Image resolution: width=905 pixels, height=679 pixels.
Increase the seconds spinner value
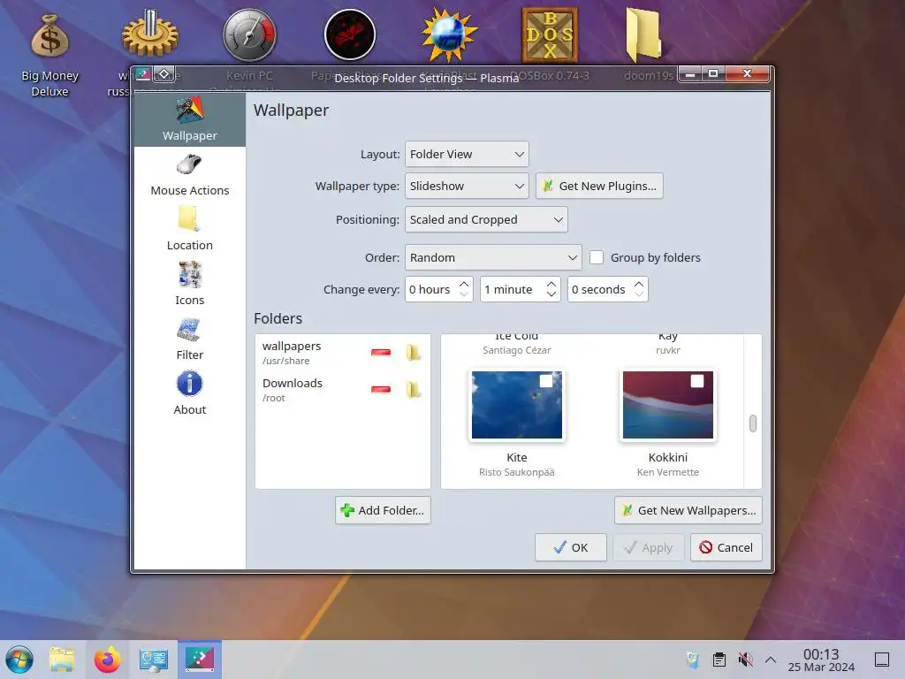639,284
